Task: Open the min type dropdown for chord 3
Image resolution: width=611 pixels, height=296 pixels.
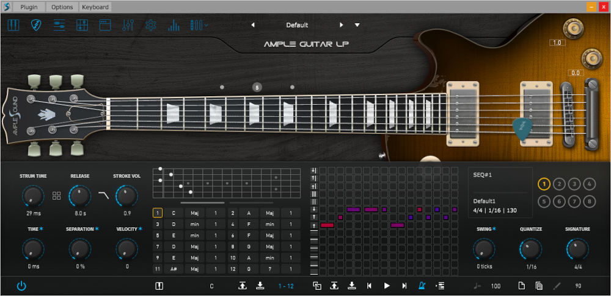Action: [x=194, y=224]
